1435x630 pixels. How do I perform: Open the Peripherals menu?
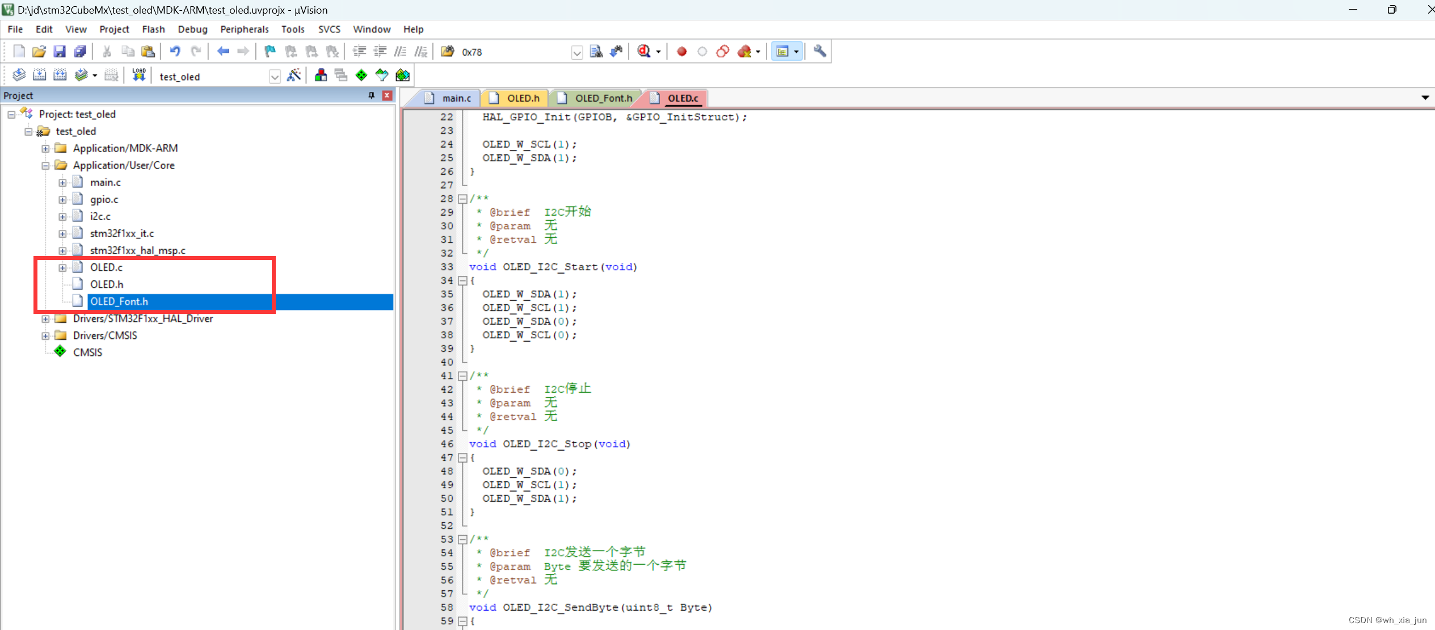(244, 29)
